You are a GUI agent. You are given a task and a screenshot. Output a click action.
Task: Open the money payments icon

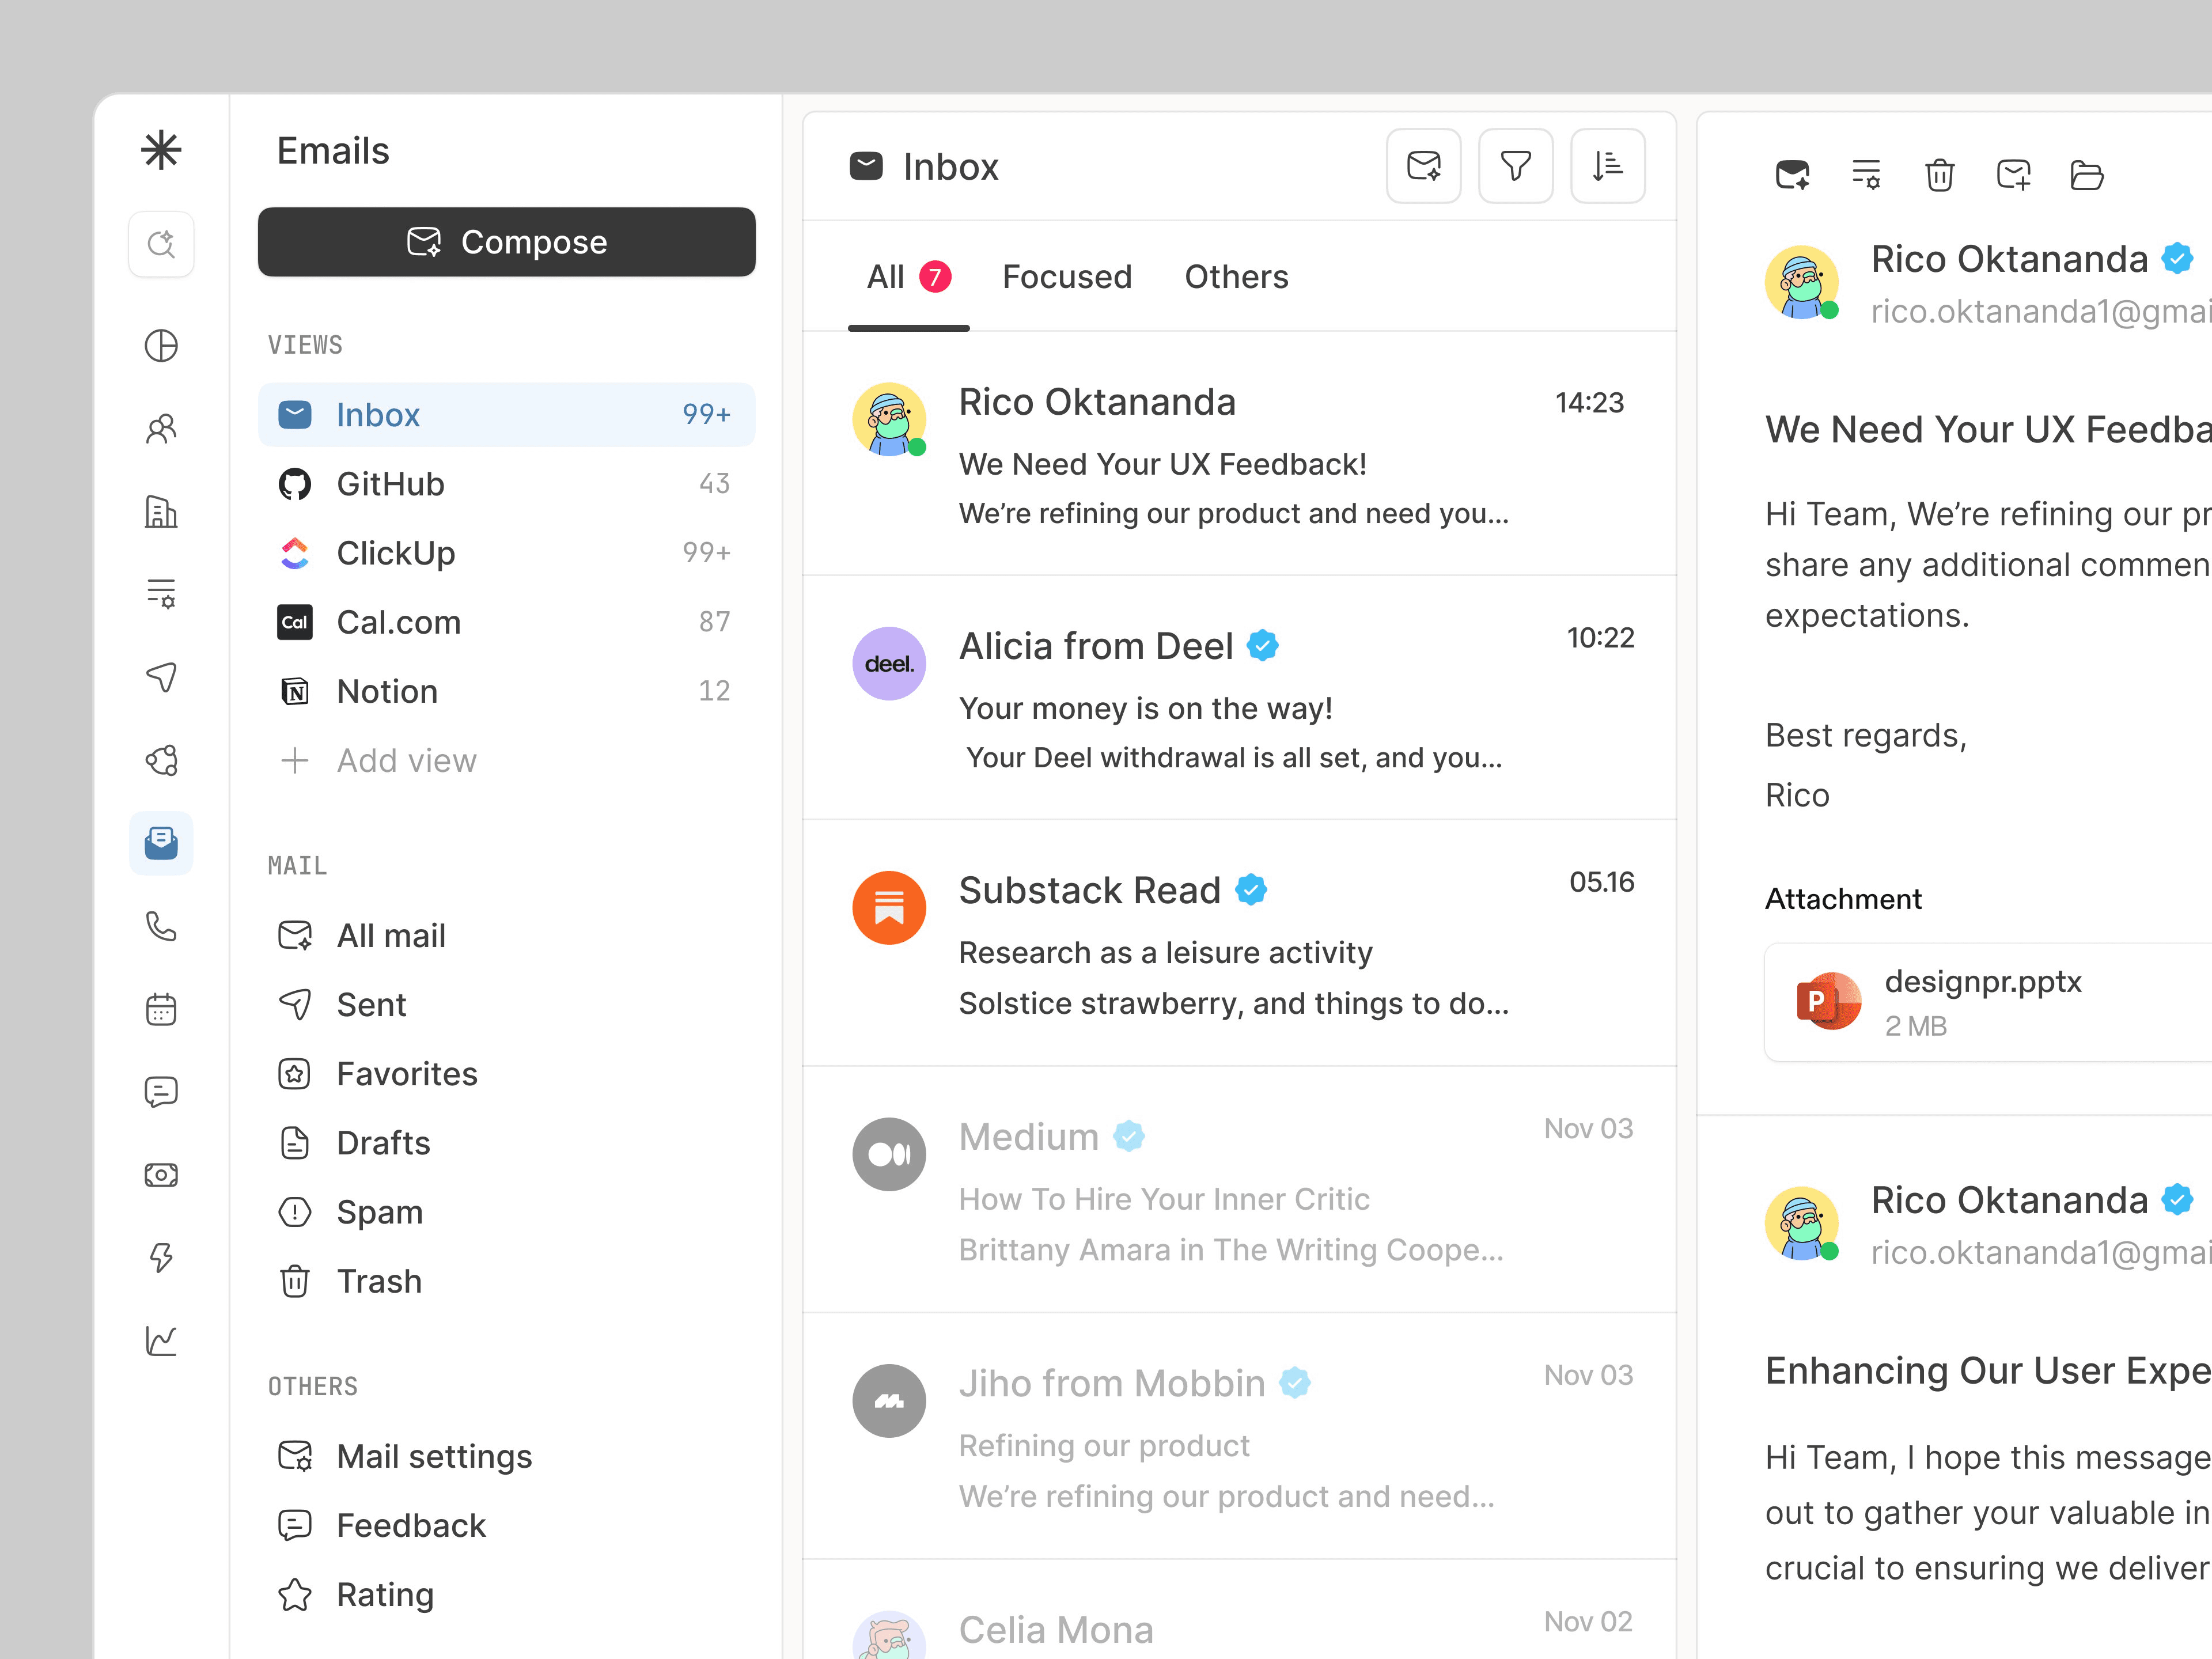[x=161, y=1174]
